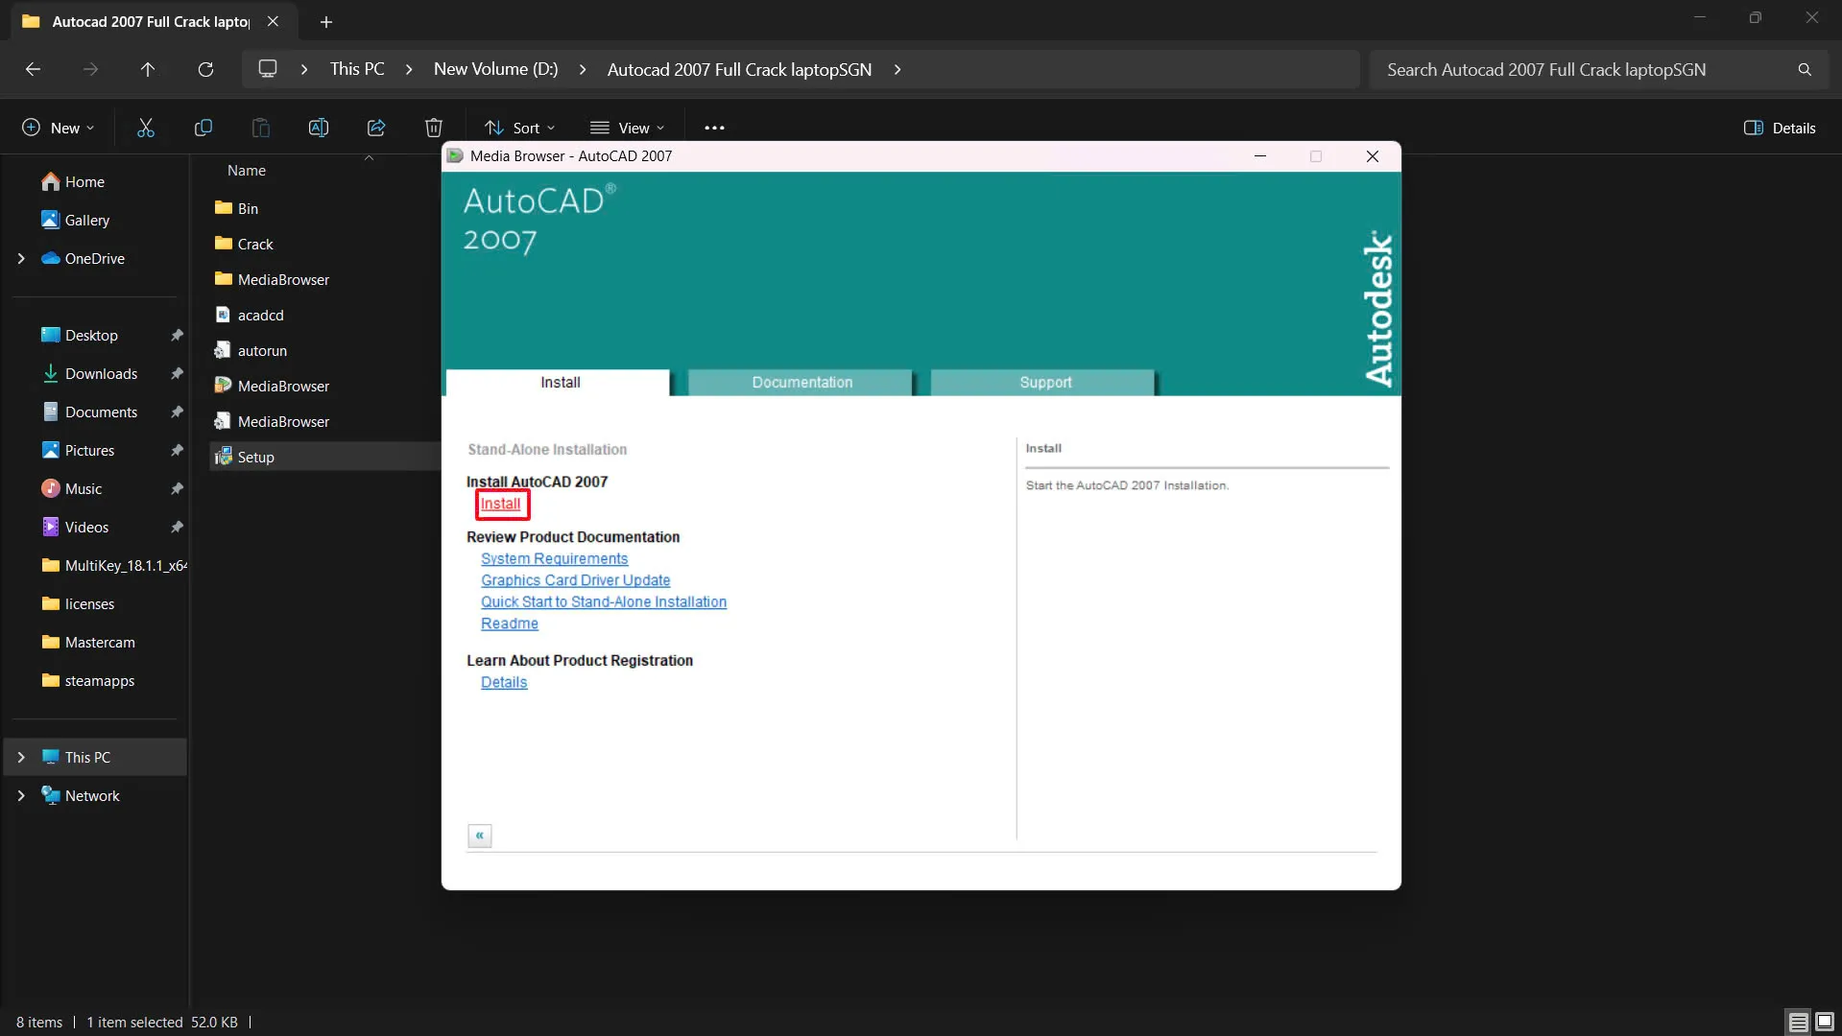Click the Cut scissors icon in toolbar
This screenshot has height=1036, width=1842.
pyautogui.click(x=146, y=128)
